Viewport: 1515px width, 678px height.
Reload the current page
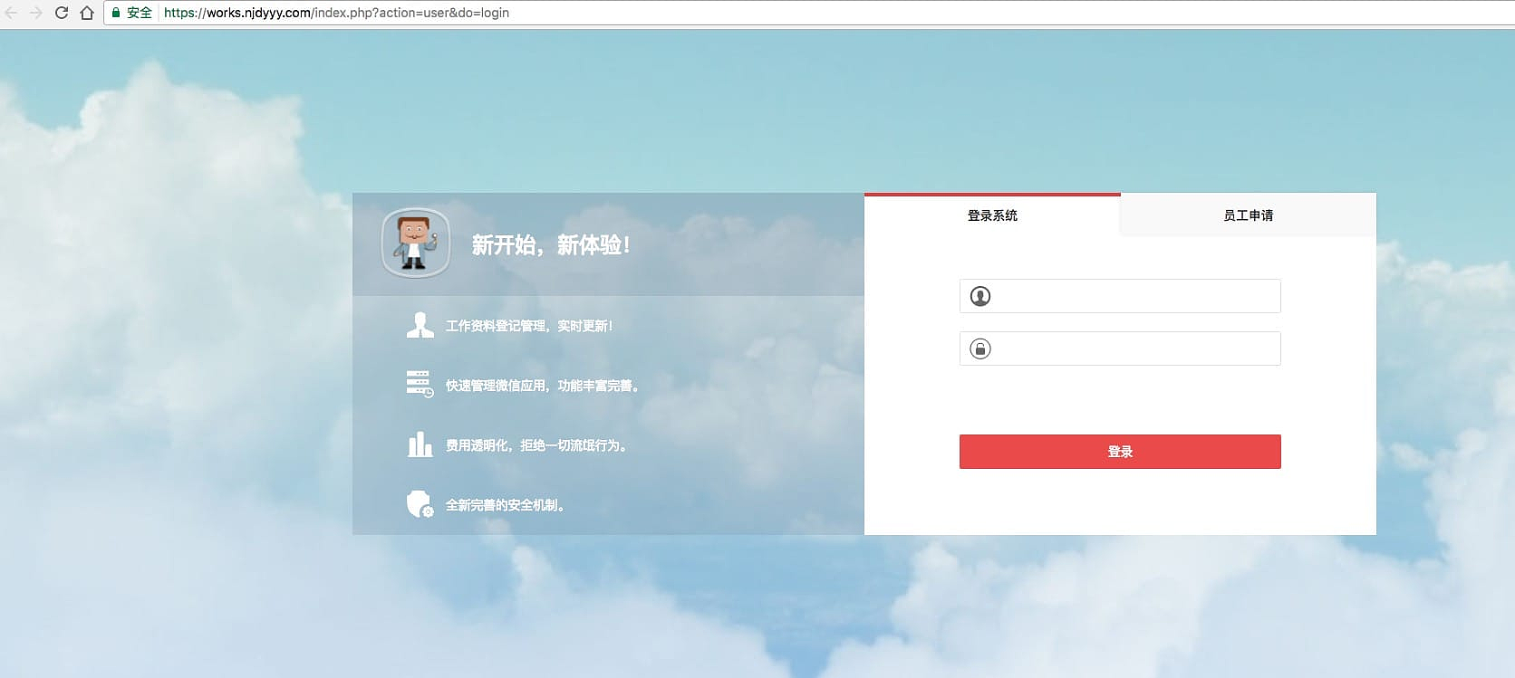tap(62, 13)
